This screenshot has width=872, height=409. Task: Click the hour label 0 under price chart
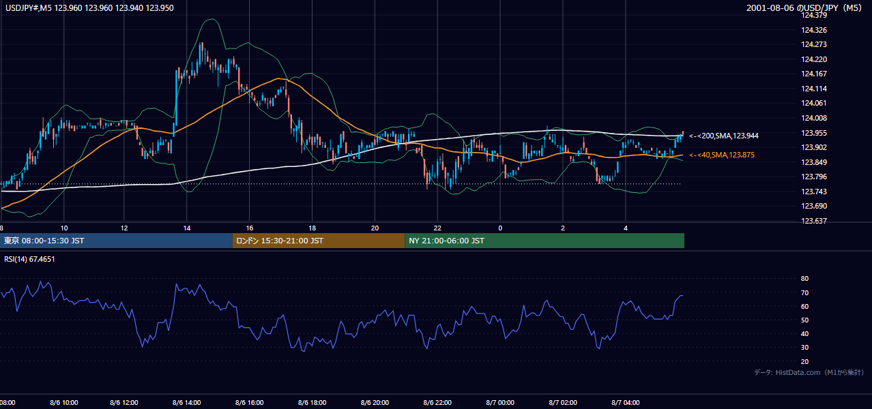500,228
